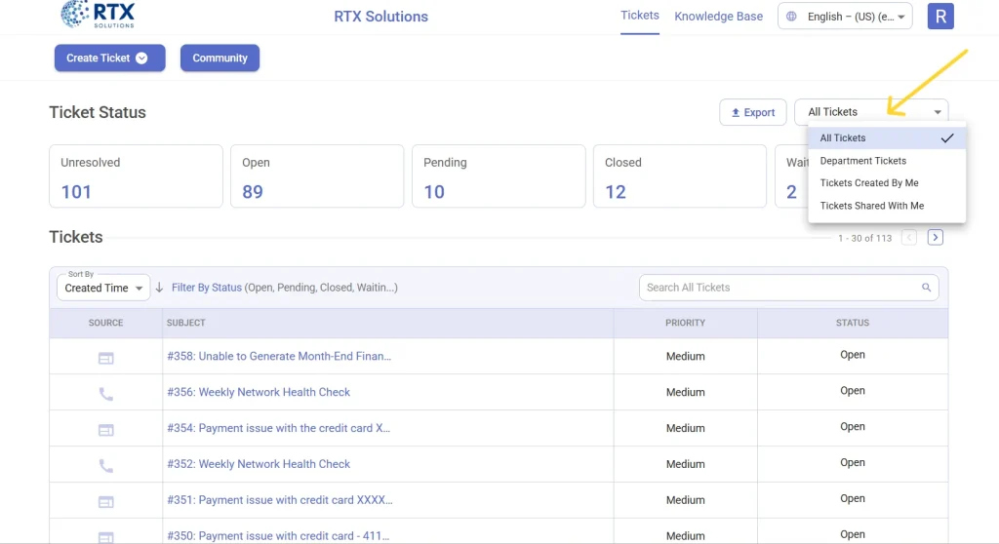Toggle sort direction arrow
Screen dimensions: 999x544
(x=159, y=288)
